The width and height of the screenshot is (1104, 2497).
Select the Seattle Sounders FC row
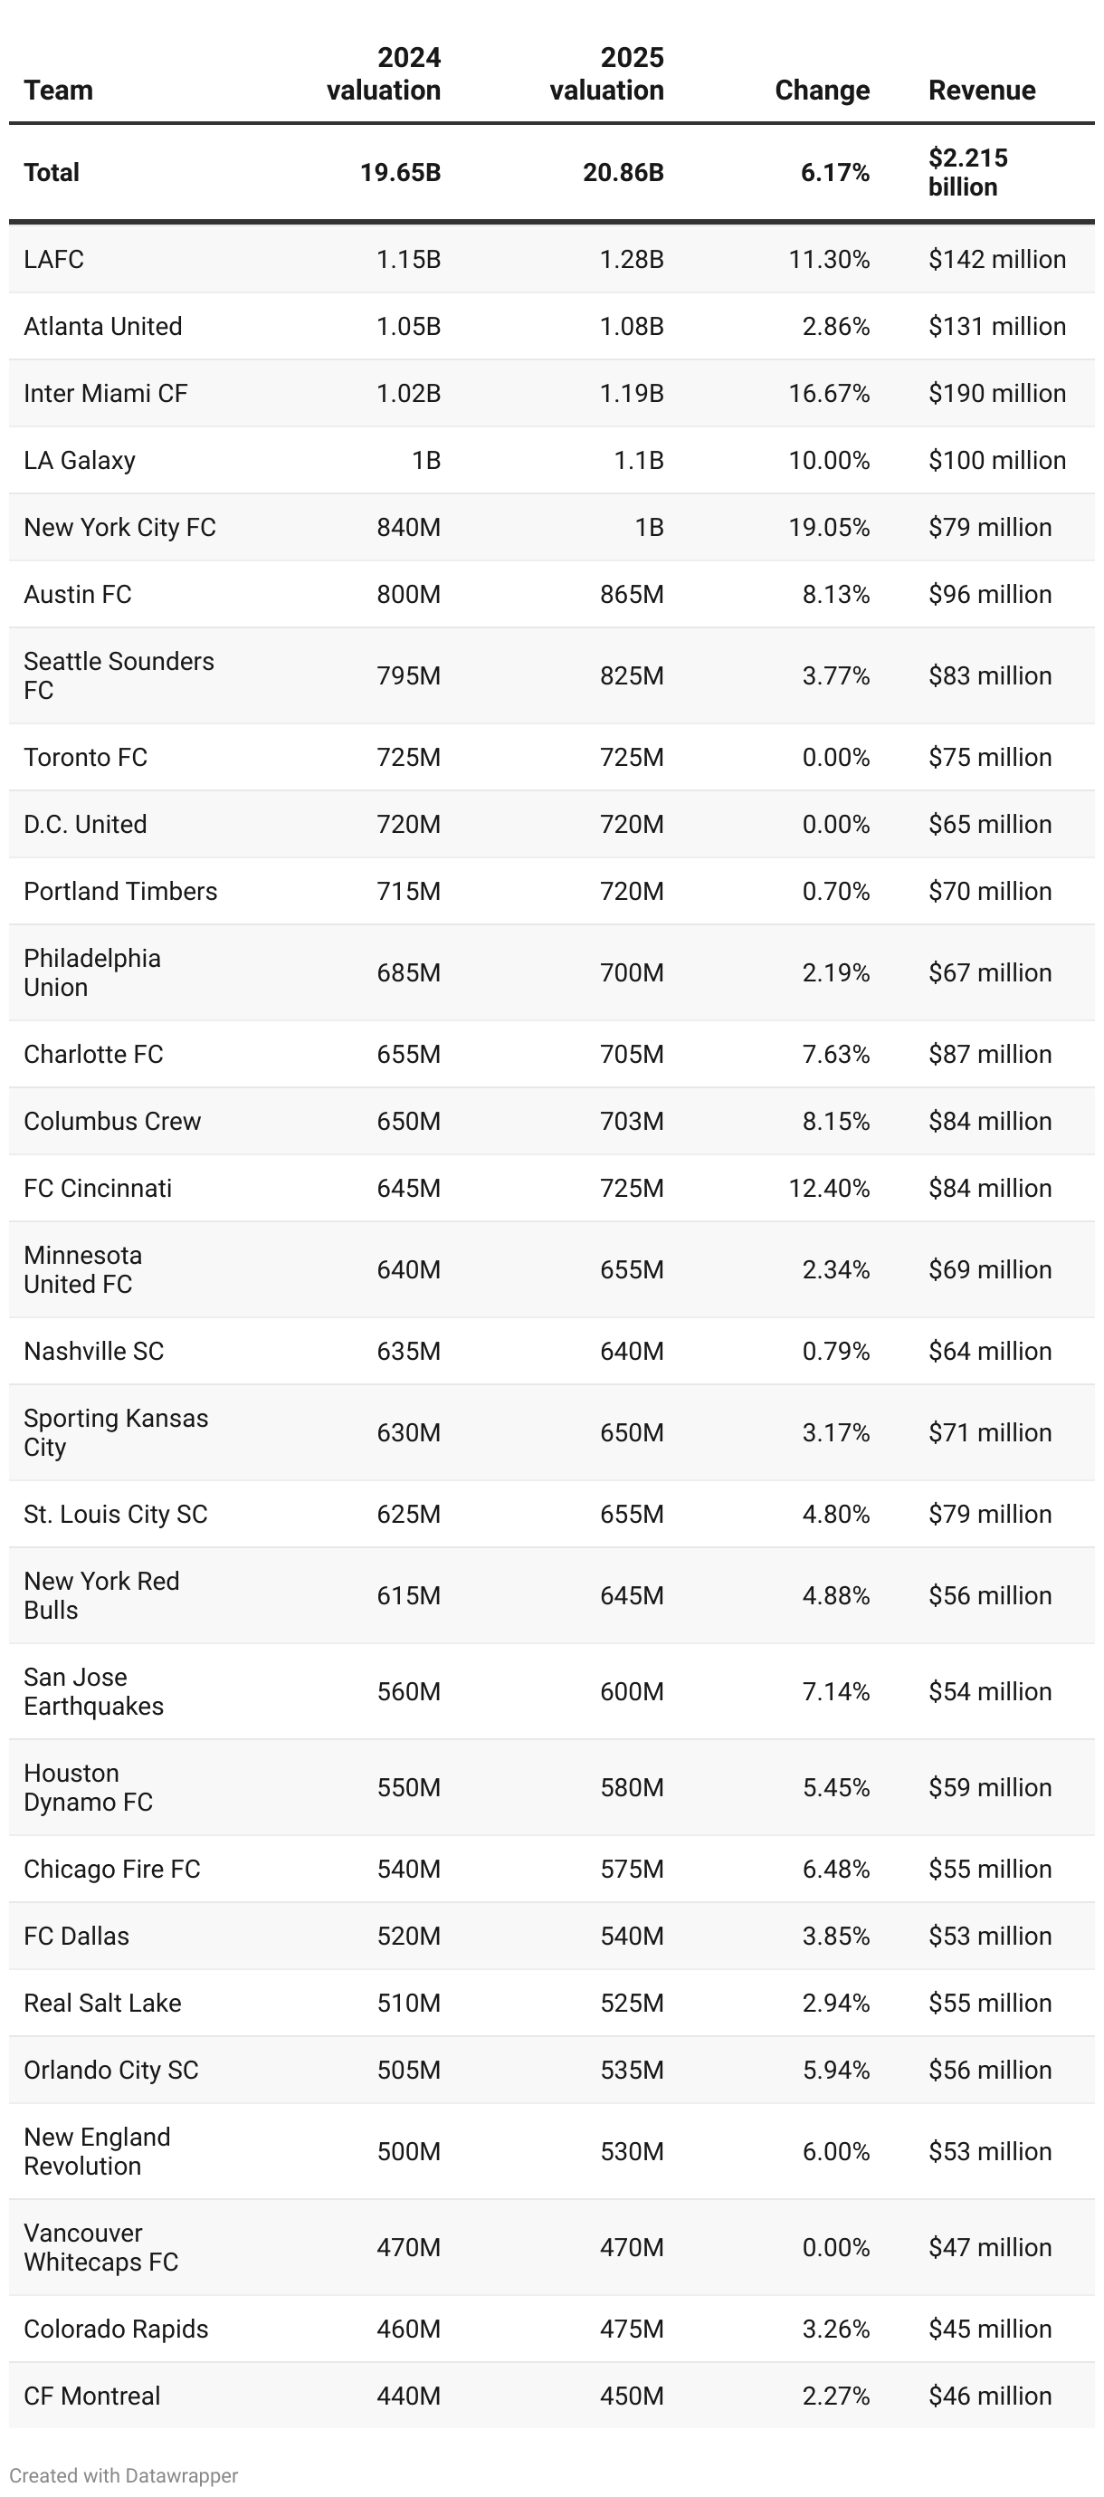(x=551, y=675)
